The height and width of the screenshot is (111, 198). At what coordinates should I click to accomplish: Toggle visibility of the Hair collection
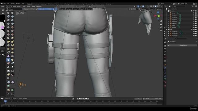click(x=194, y=30)
